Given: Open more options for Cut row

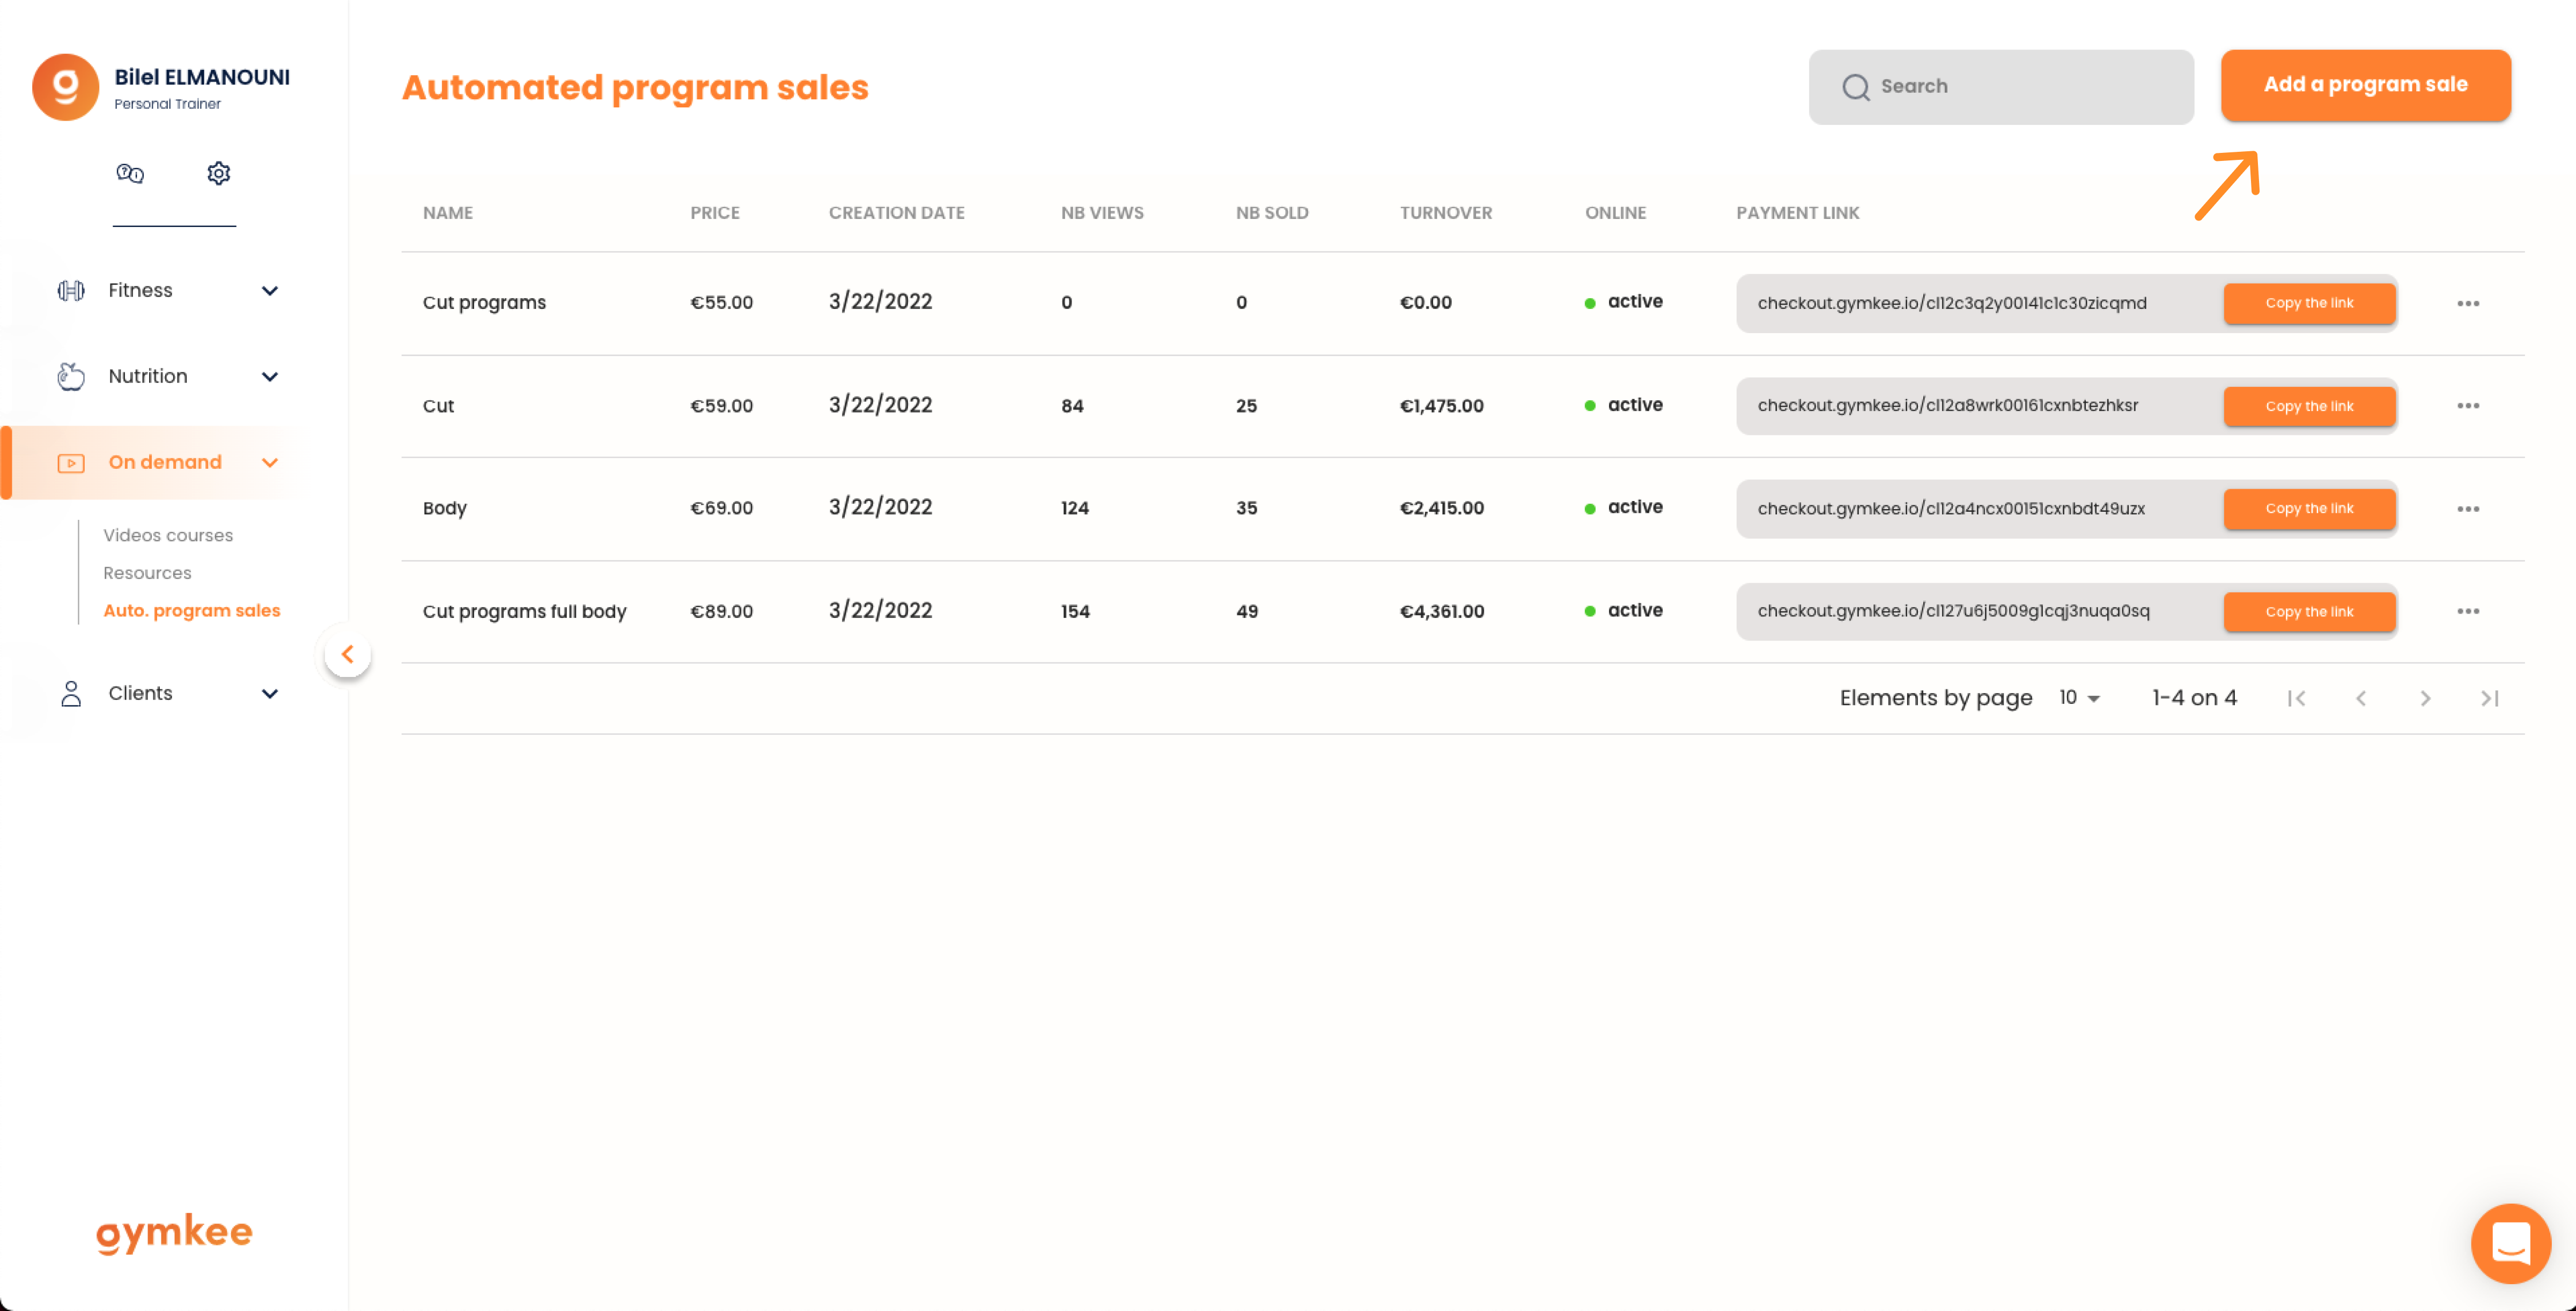Looking at the screenshot, I should click(x=2467, y=405).
